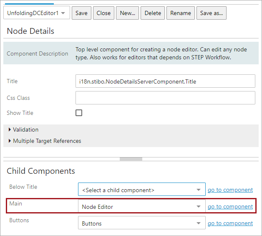Screen dimensions: 262x236
Task: Click the Title input field
Action: [165, 81]
